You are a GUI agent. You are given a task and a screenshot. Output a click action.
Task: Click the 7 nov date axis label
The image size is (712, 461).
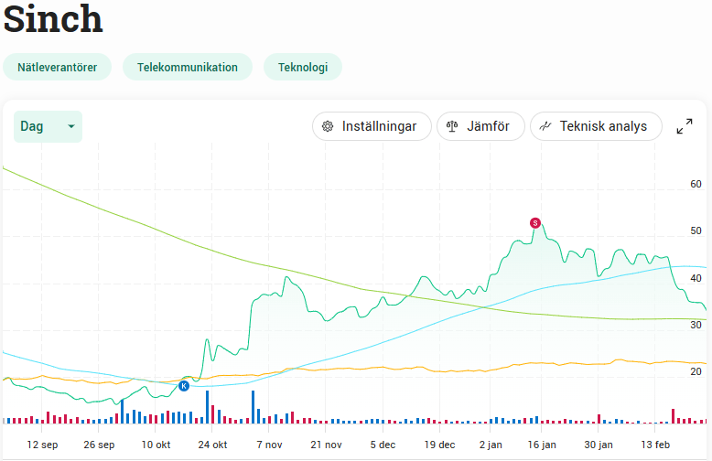coord(269,445)
